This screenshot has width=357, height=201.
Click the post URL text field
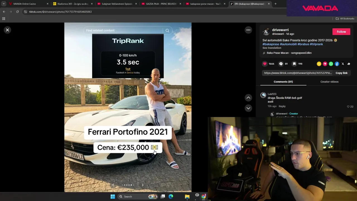pos(298,73)
